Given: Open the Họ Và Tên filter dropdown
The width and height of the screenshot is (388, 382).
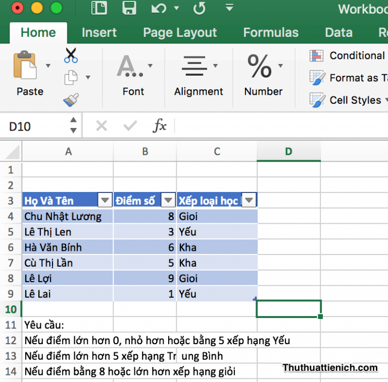Looking at the screenshot, I should (x=105, y=201).
